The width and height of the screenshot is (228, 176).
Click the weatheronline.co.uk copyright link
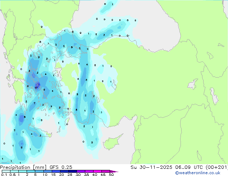pyautogui.click(x=197, y=173)
